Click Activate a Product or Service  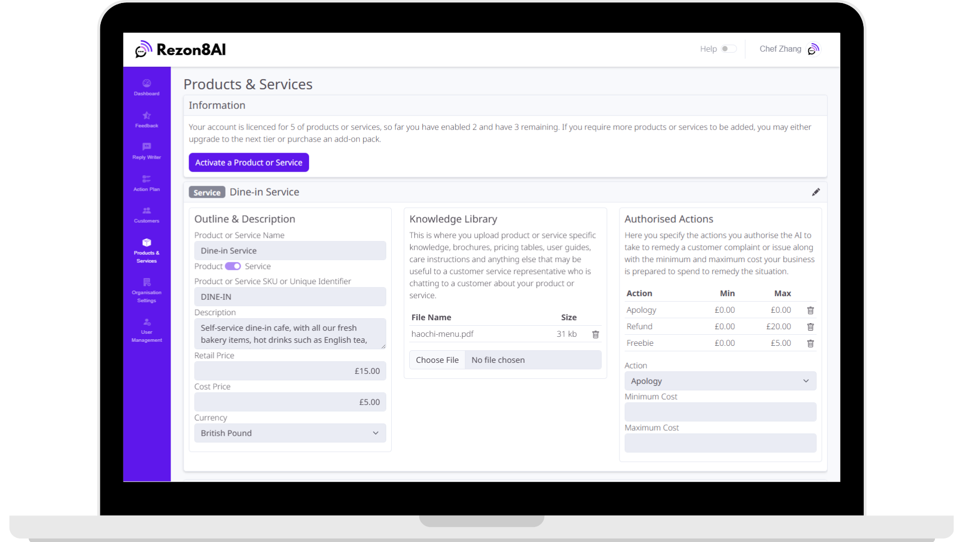248,162
